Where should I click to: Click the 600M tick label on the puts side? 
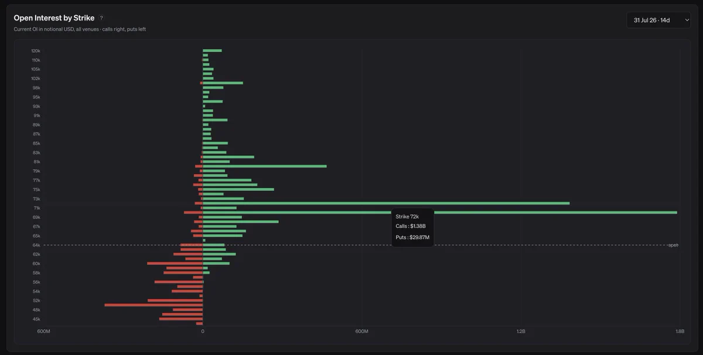click(43, 332)
